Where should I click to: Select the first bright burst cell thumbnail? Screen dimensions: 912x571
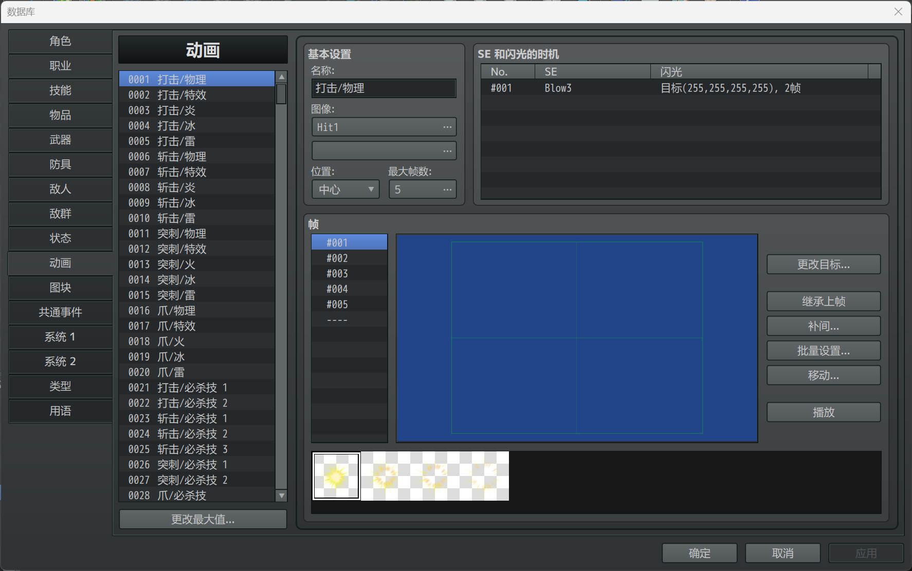[336, 476]
